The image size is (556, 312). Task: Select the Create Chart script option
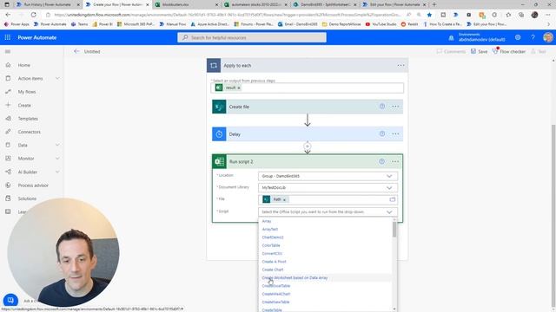coord(272,270)
